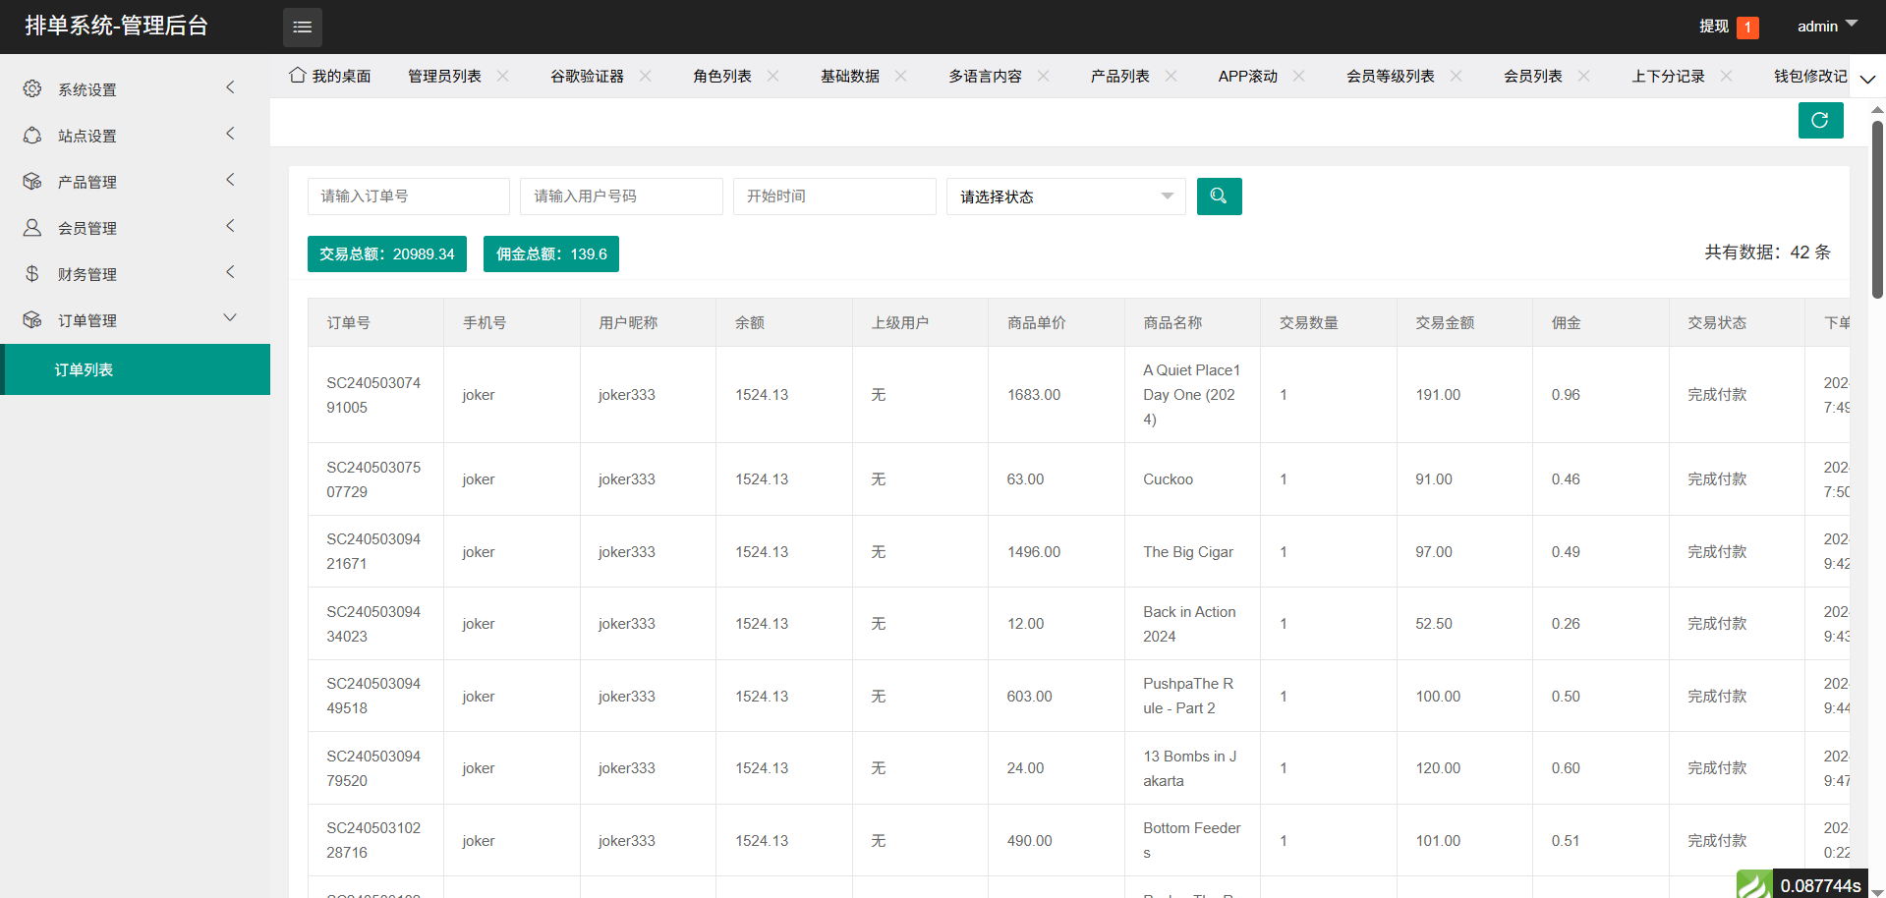Image resolution: width=1886 pixels, height=898 pixels.
Task: Click the green refresh icon button
Action: (x=1819, y=121)
